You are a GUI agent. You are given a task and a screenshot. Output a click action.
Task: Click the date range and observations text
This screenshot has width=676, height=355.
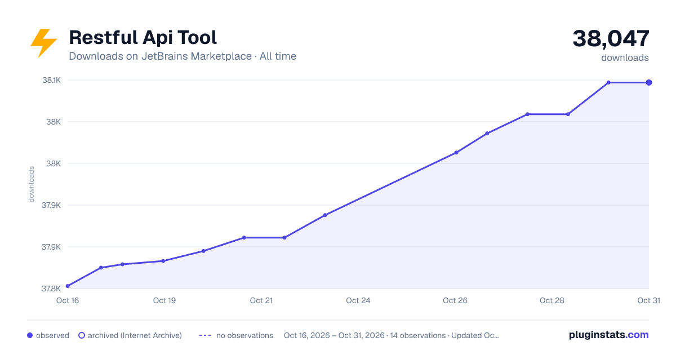[392, 335]
